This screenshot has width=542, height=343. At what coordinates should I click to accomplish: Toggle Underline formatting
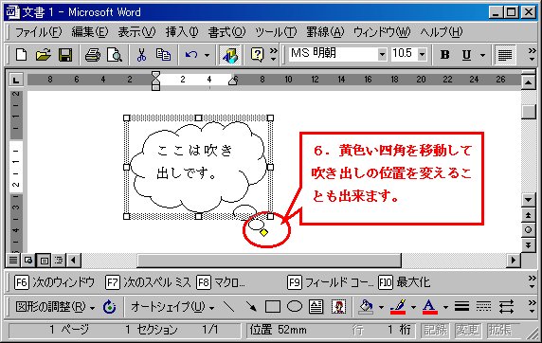coord(466,55)
